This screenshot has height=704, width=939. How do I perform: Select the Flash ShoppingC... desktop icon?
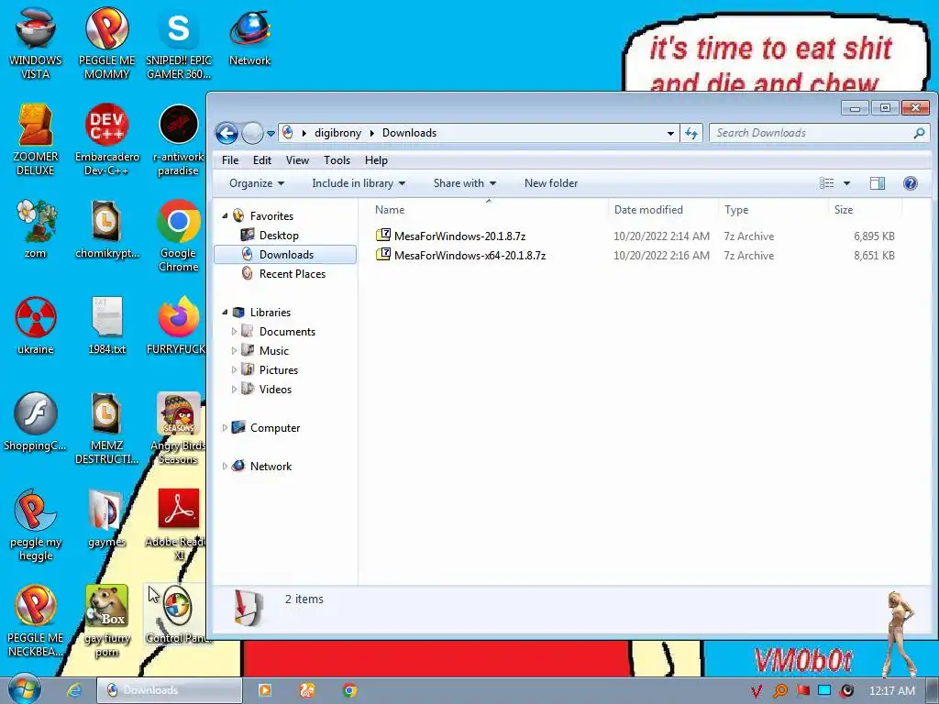tap(36, 422)
